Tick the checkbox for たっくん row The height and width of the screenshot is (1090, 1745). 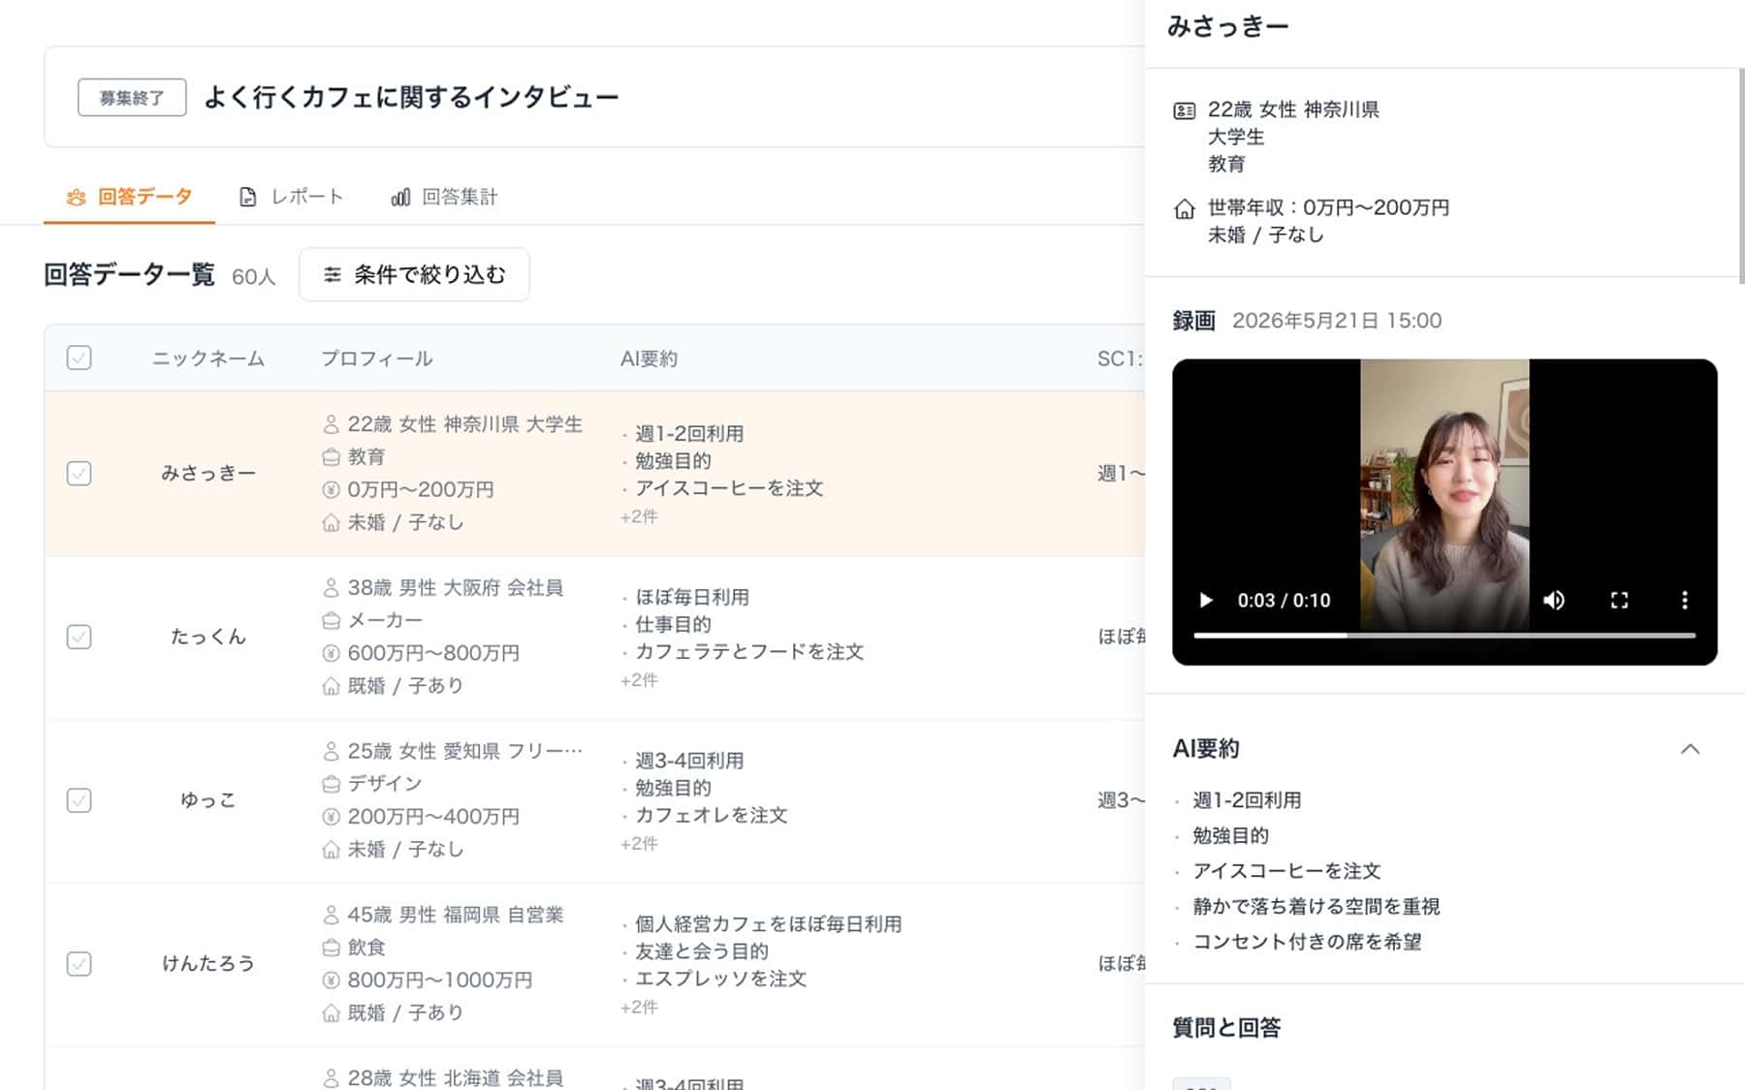click(79, 637)
